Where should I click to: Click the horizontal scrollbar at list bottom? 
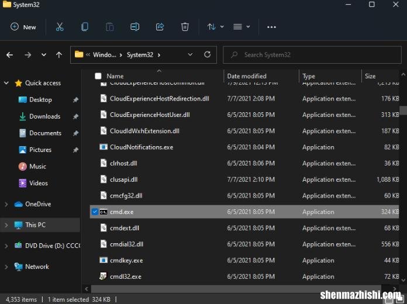point(236,289)
